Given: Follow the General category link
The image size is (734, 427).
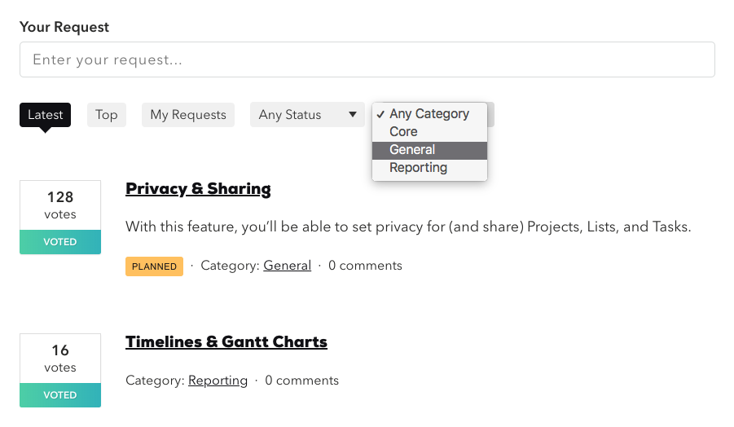Looking at the screenshot, I should (287, 266).
